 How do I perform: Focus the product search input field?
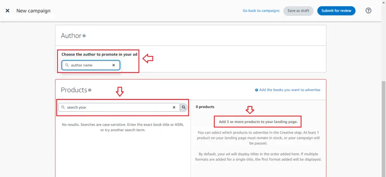(x=119, y=107)
